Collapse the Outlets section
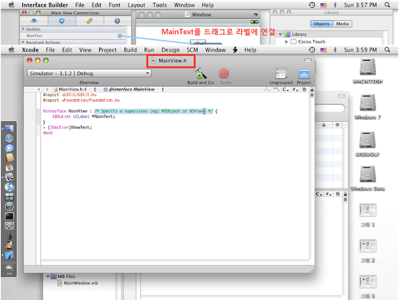This screenshot has width=399, height=300. (23, 29)
